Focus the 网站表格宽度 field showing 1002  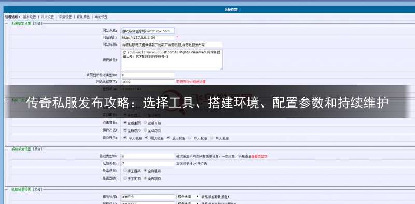(x=148, y=82)
